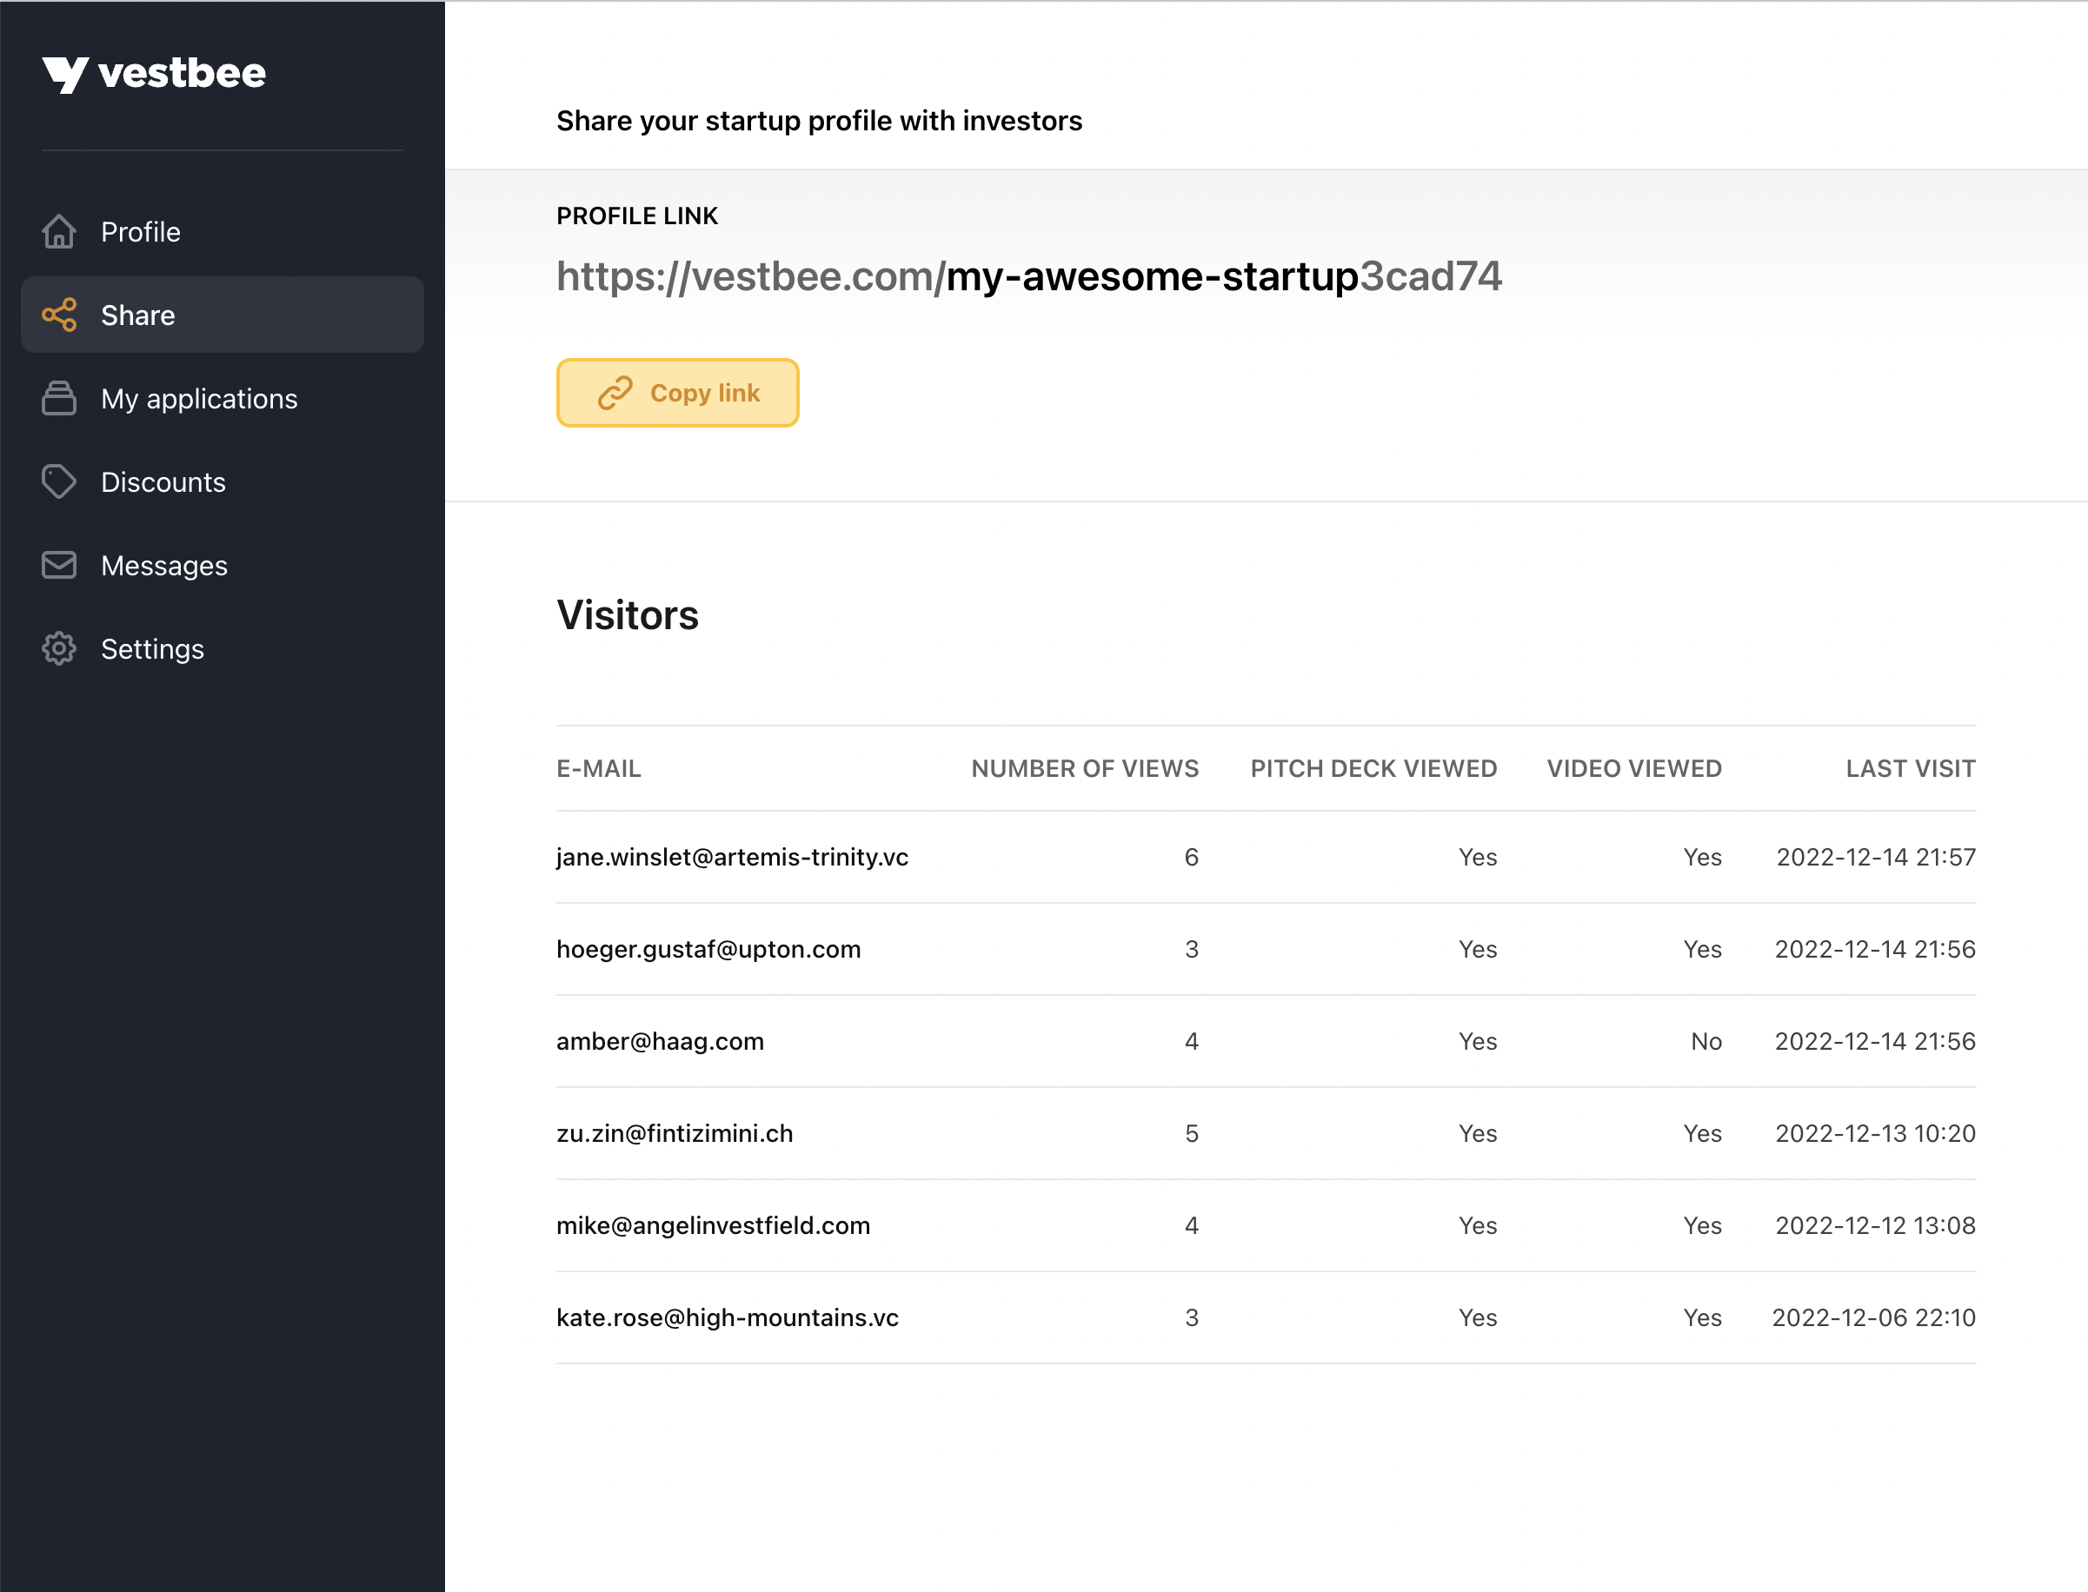Click the chain-link icon inside Copy link
This screenshot has height=1592, width=2088.
click(x=616, y=392)
